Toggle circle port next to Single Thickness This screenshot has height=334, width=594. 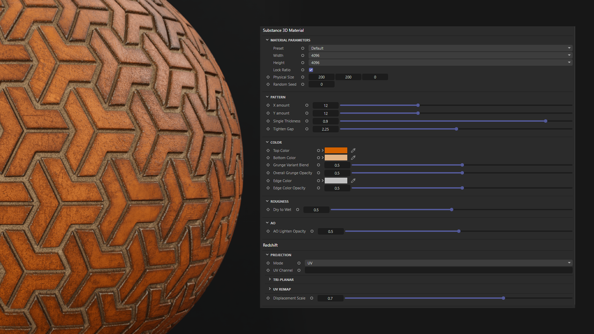pos(307,121)
